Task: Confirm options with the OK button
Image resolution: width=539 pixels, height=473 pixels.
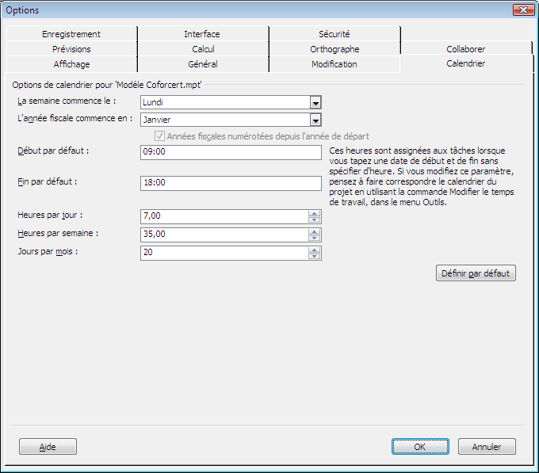Action: click(x=420, y=447)
